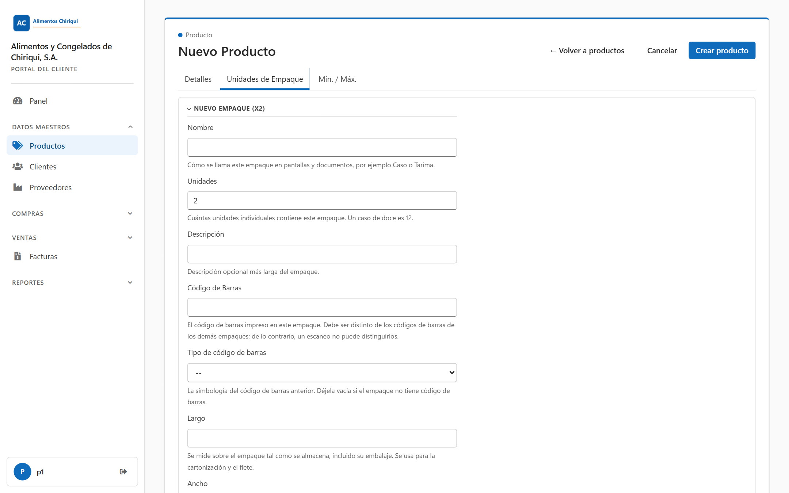Switch to the Mín. / Máx. tab
Screen dimensions: 789x493
337,79
